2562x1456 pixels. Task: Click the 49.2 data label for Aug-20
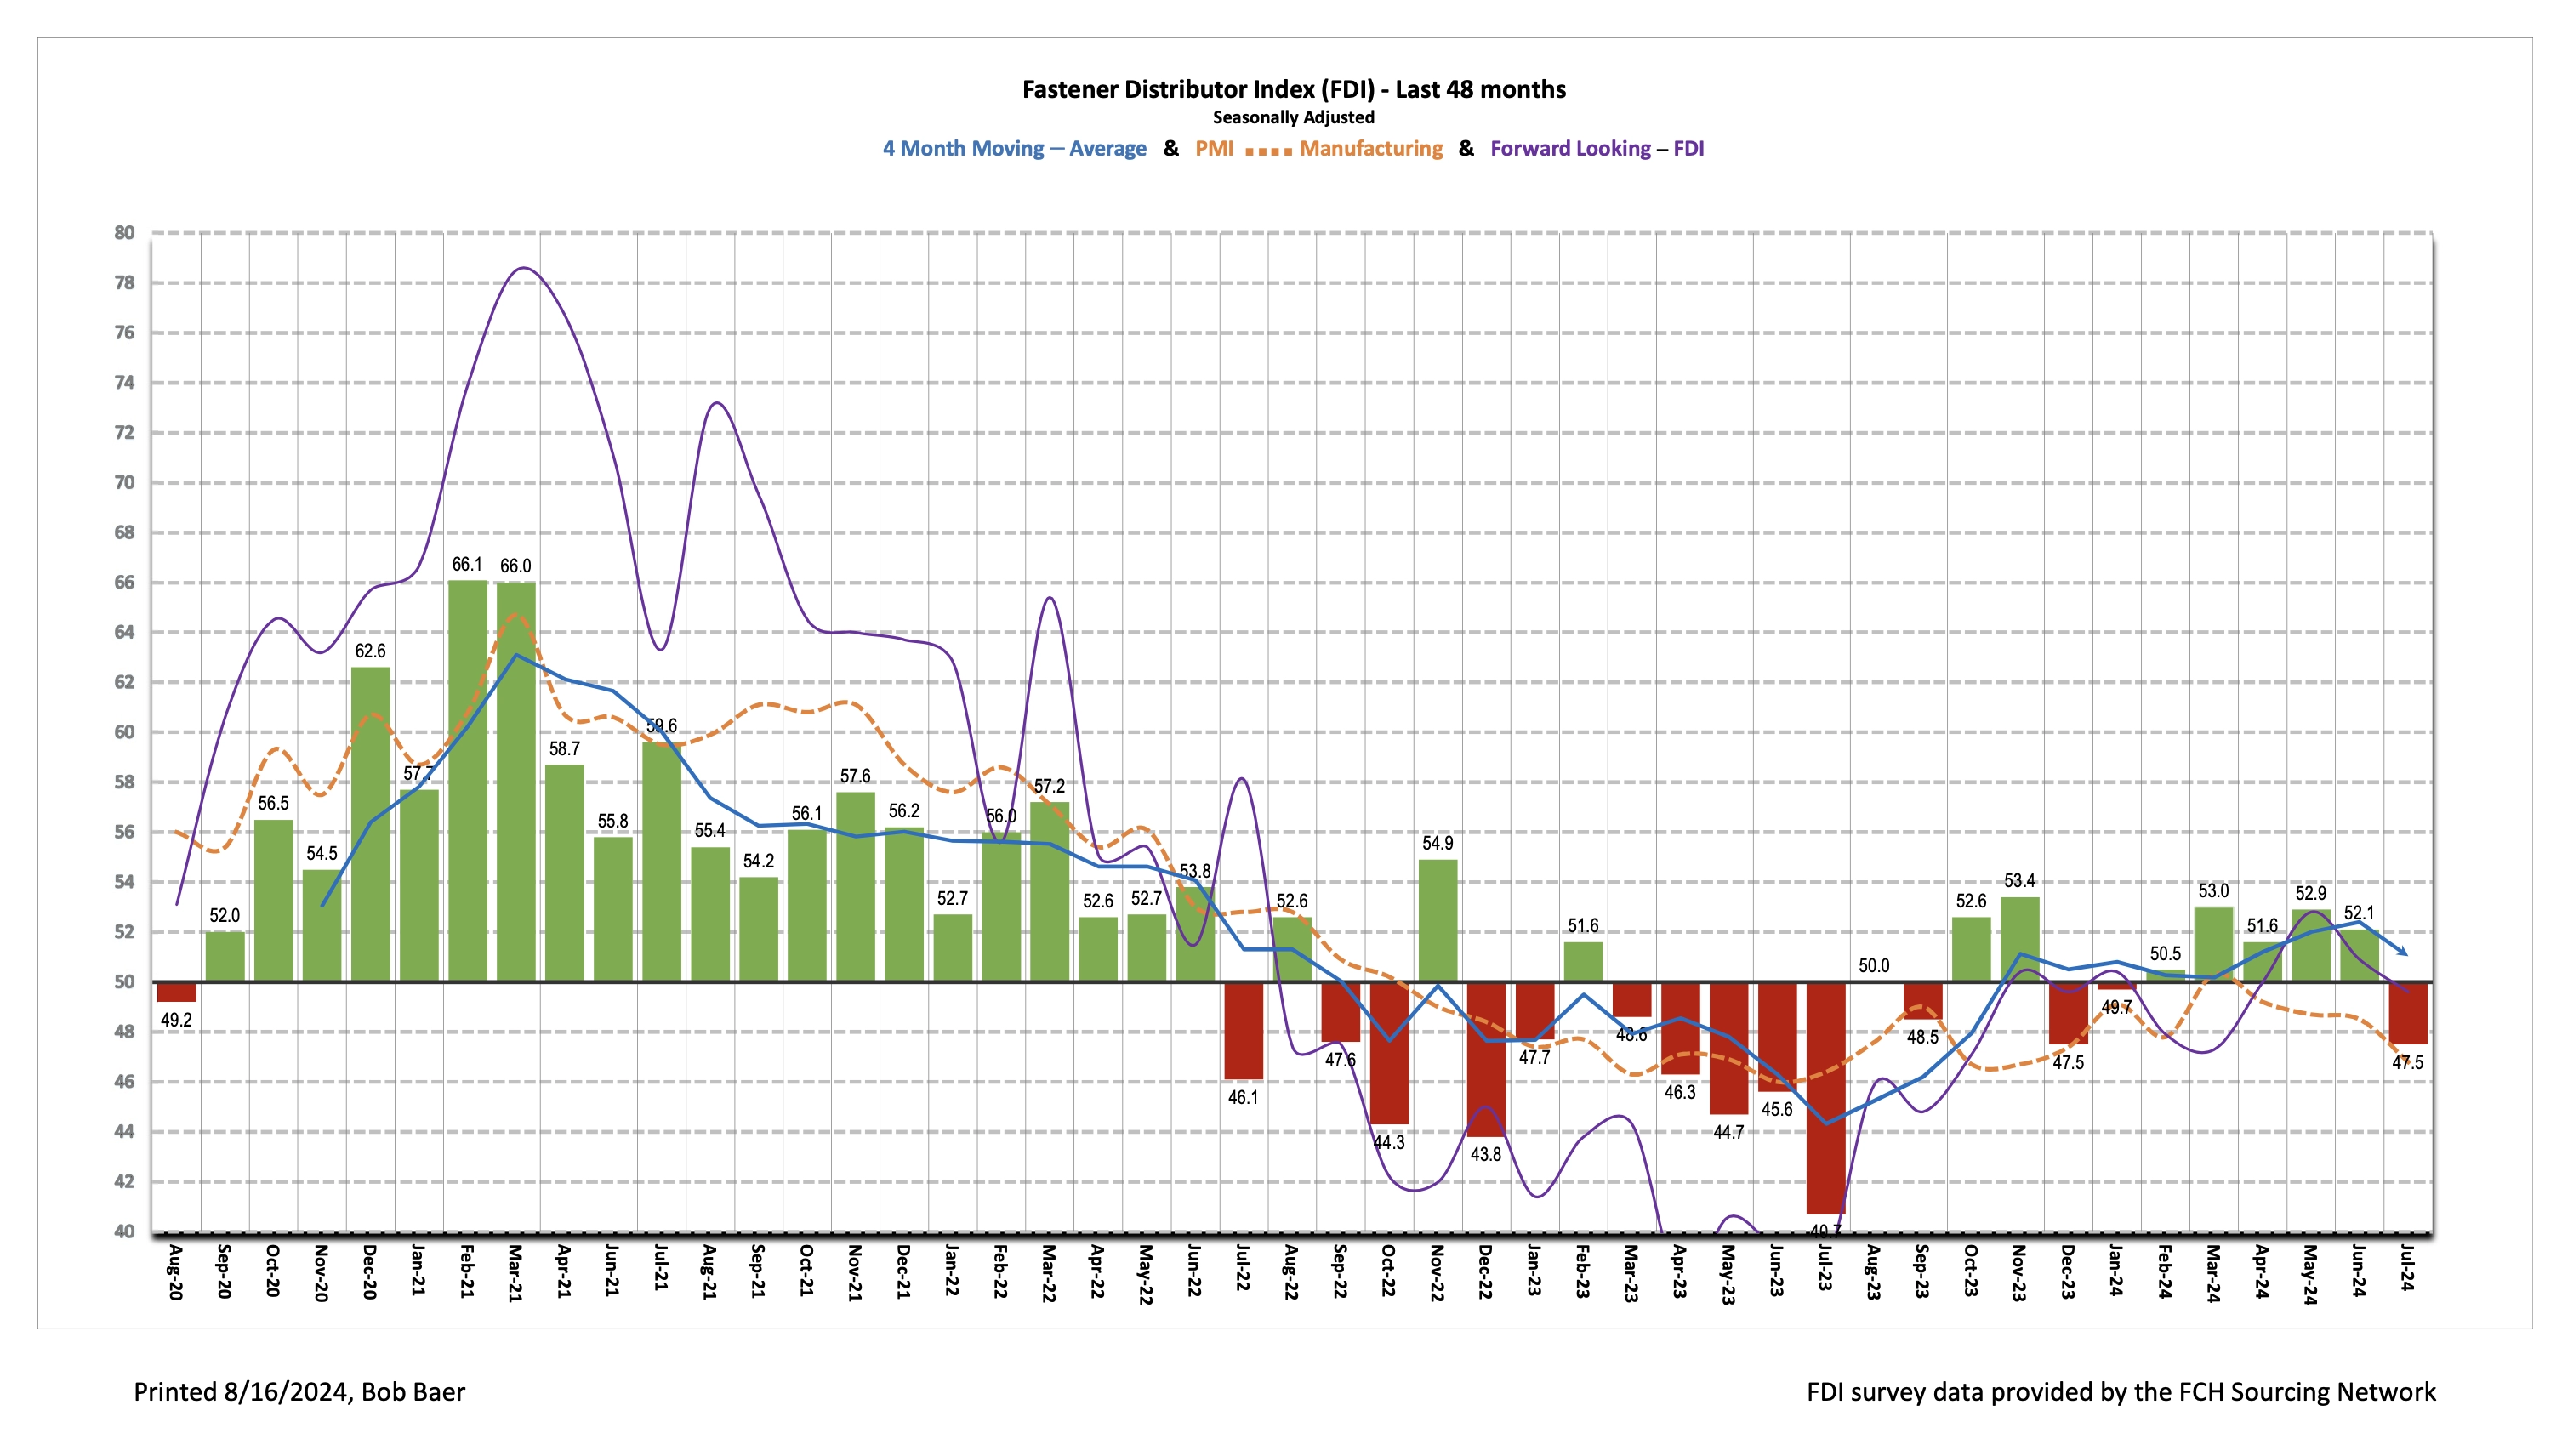tap(176, 1020)
